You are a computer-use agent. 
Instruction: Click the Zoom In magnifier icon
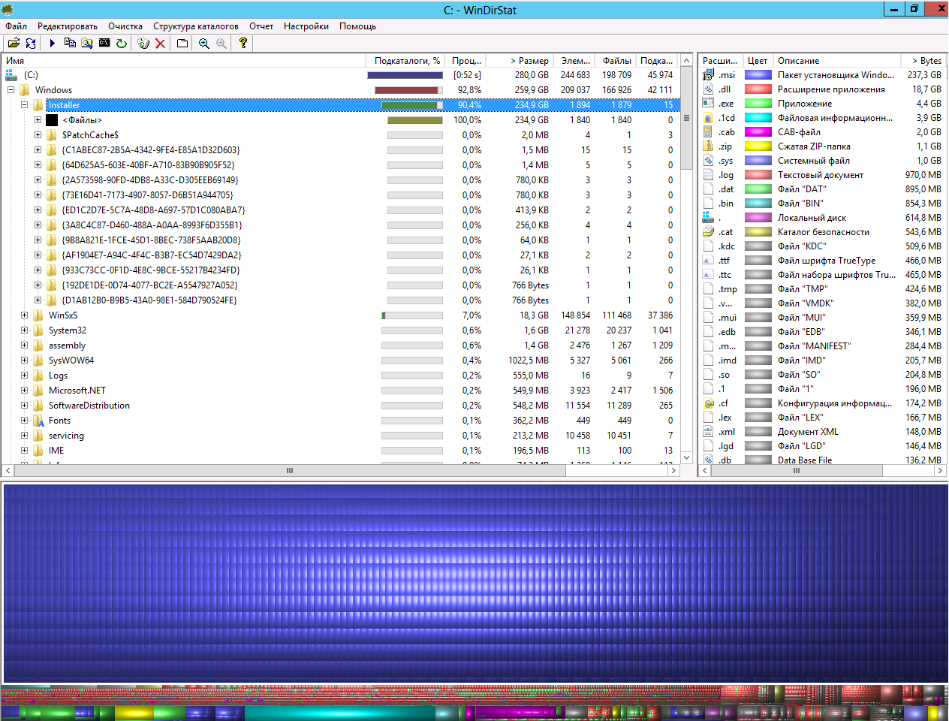point(204,44)
